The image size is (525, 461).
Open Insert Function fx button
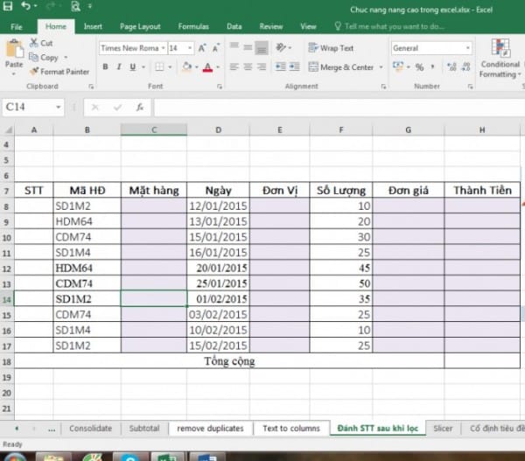click(140, 107)
